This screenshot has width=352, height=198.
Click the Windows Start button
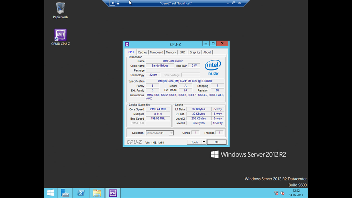[x=51, y=193]
